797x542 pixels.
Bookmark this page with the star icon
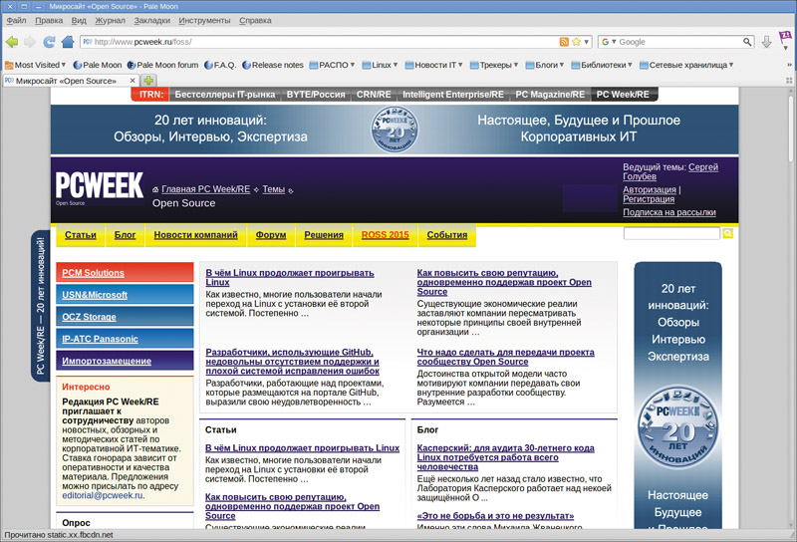click(576, 42)
